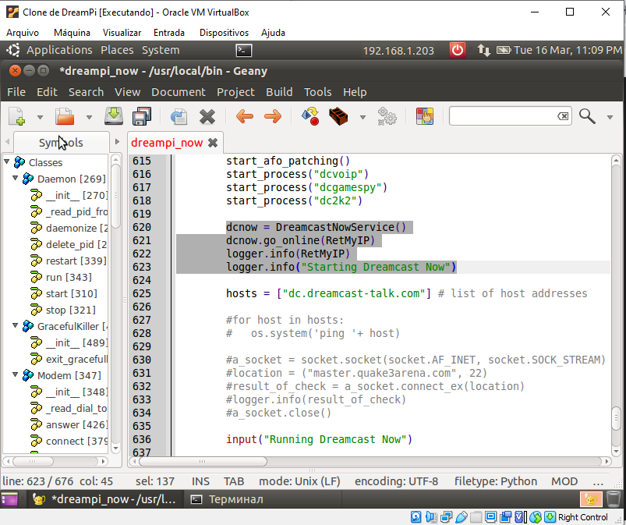626x525 pixels.
Task: Open the network connections arrows icon
Action: coord(483,51)
